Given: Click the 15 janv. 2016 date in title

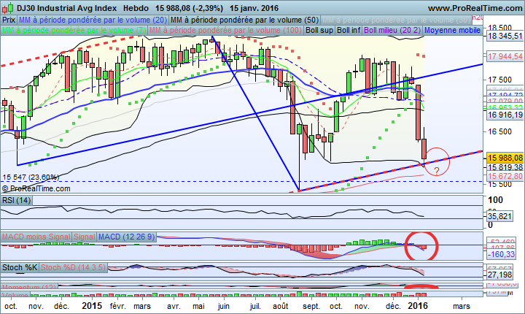Looking at the screenshot, I should pyautogui.click(x=254, y=8).
